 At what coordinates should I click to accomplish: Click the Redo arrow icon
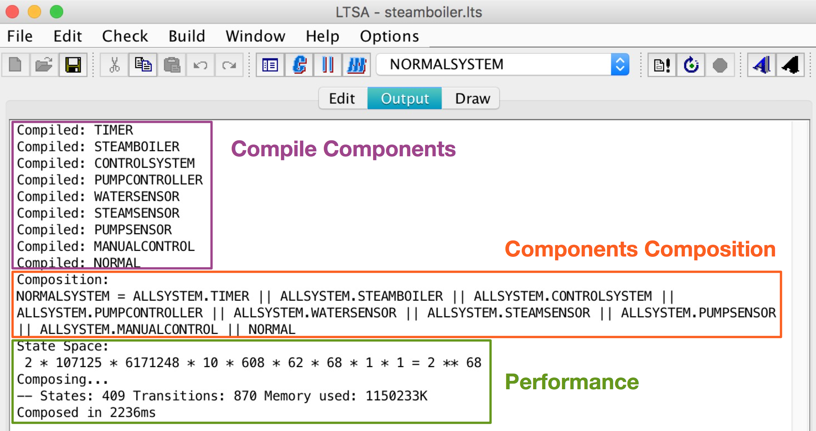click(x=229, y=65)
